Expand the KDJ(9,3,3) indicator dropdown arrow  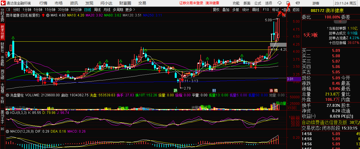(x=8, y=112)
